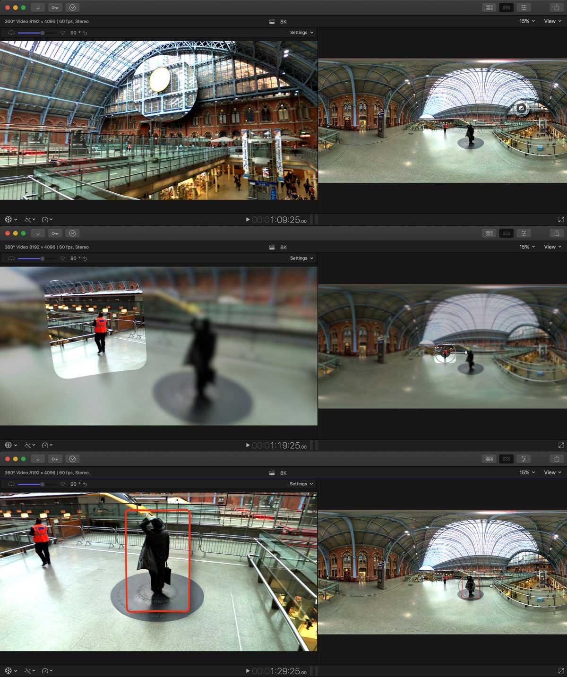567x677 pixels.
Task: Play the clip at timecode 1:29:25
Action: (x=248, y=671)
